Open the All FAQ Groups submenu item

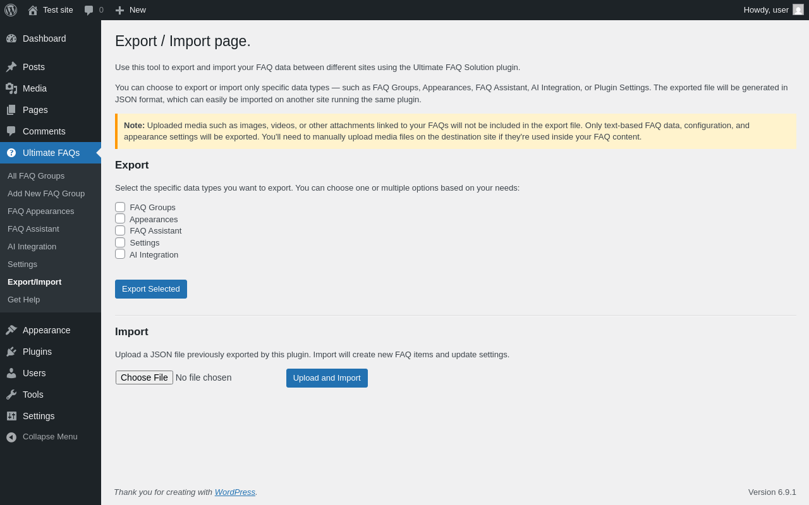[x=36, y=175]
